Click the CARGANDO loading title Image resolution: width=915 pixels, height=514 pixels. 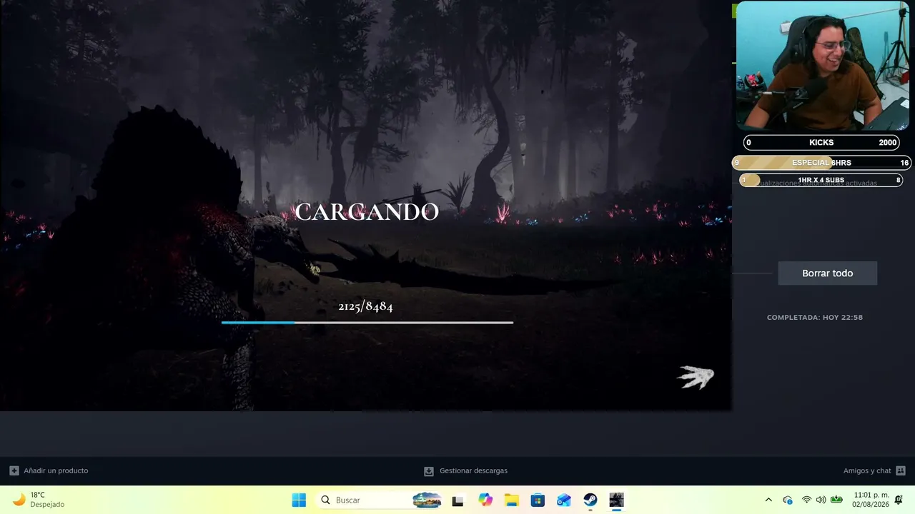click(367, 211)
